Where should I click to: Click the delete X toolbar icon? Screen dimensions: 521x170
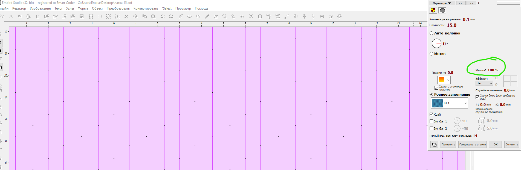click(126, 16)
